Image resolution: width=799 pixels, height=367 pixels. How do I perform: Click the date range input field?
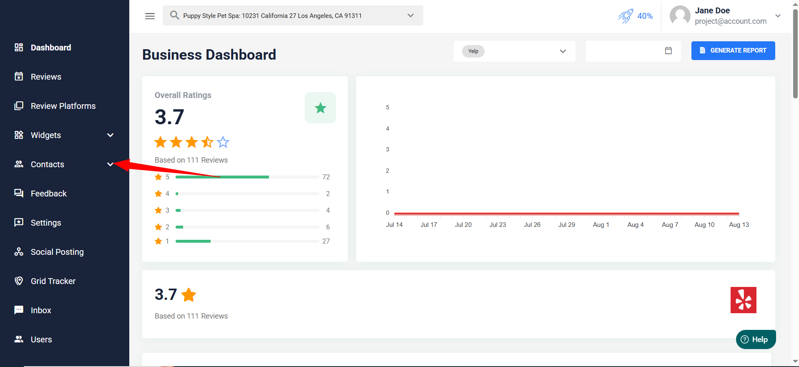pyautogui.click(x=623, y=51)
